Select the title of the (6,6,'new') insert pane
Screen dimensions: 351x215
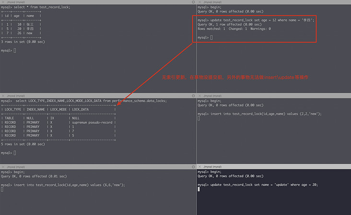click(x=16, y=167)
